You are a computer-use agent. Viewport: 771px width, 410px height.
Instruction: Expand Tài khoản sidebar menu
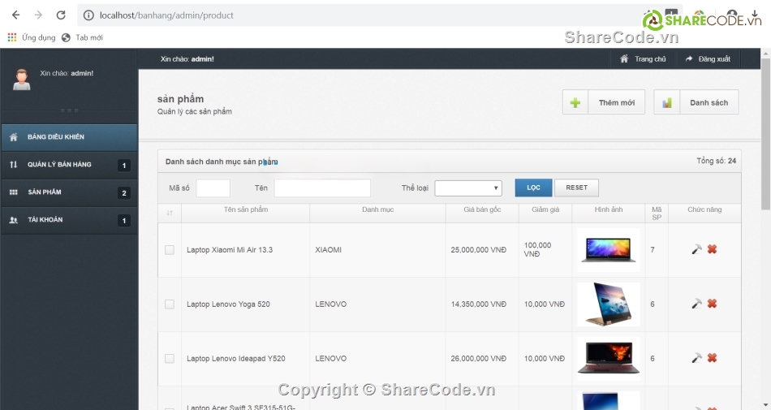pos(69,220)
